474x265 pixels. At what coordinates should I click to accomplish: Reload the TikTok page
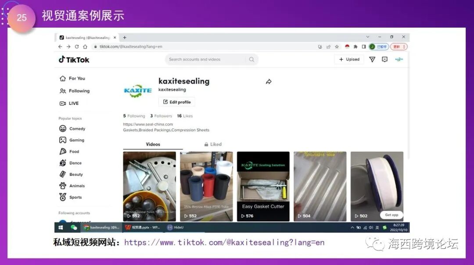click(x=77, y=47)
